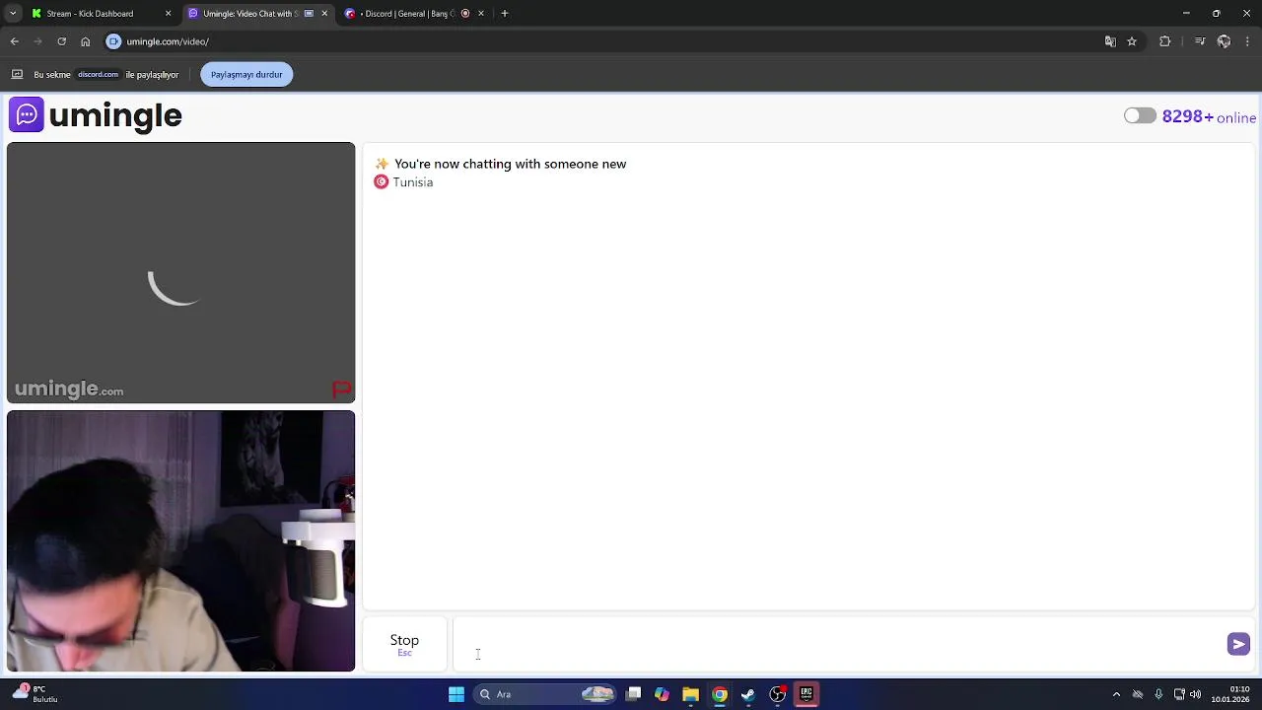Image resolution: width=1262 pixels, height=710 pixels.
Task: Open the Chrome three-dot menu
Action: click(x=1248, y=41)
